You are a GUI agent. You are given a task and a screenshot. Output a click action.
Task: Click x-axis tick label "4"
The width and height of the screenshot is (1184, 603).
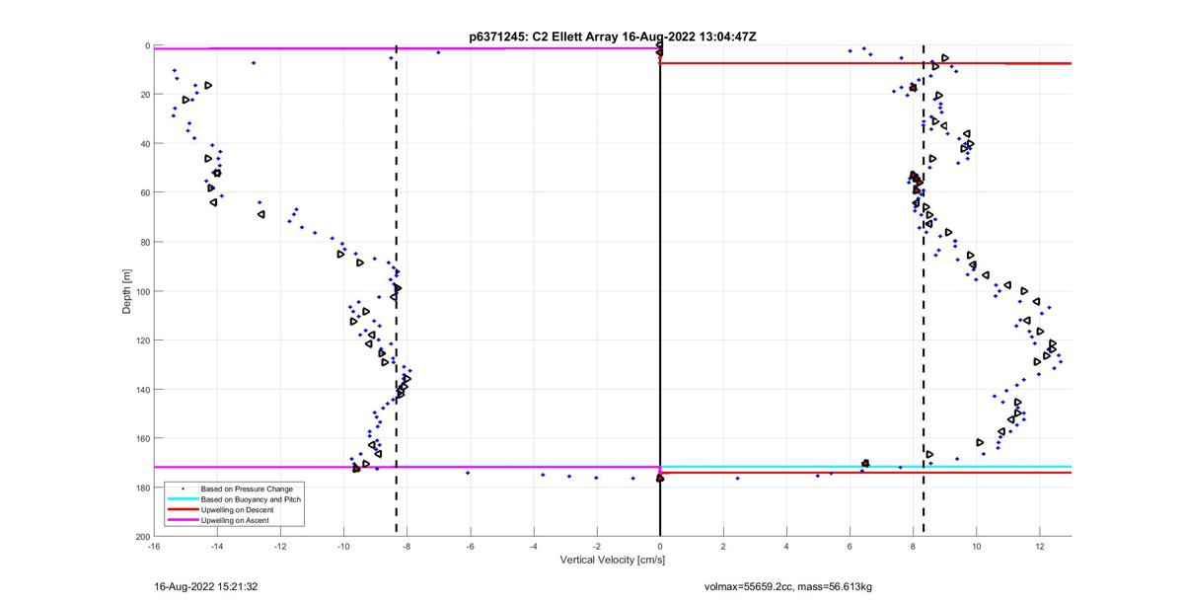coord(786,546)
